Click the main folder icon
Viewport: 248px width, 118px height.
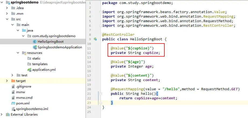pos(19,25)
